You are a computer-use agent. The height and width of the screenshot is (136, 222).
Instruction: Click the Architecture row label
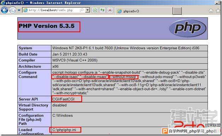30,67
